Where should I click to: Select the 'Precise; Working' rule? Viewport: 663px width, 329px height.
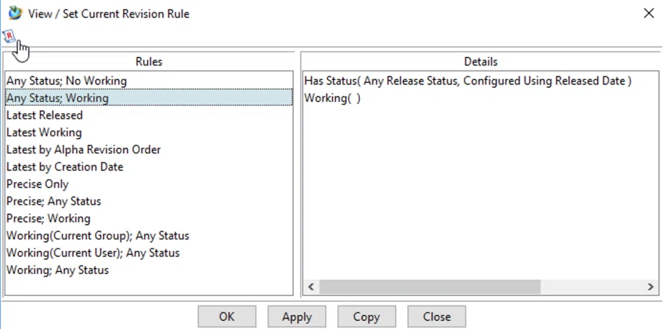pos(148,218)
